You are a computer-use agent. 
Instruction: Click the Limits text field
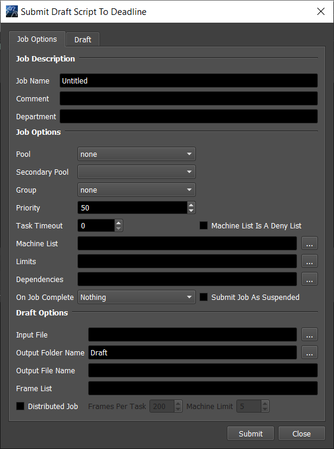coord(187,261)
